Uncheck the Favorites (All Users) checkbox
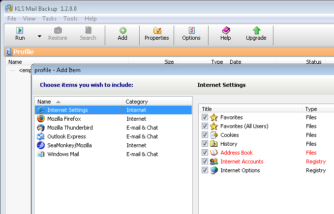 (205, 126)
